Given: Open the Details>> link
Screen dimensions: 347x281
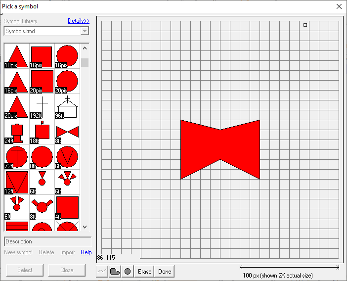Looking at the screenshot, I should [79, 21].
